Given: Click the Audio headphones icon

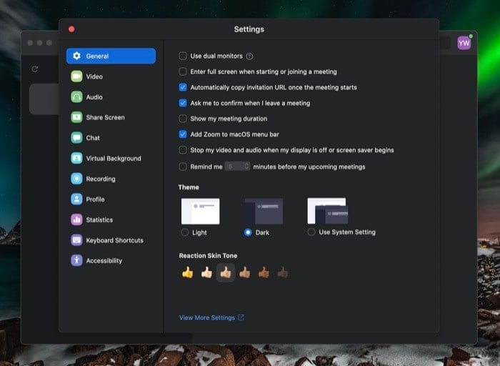Looking at the screenshot, I should tap(76, 97).
